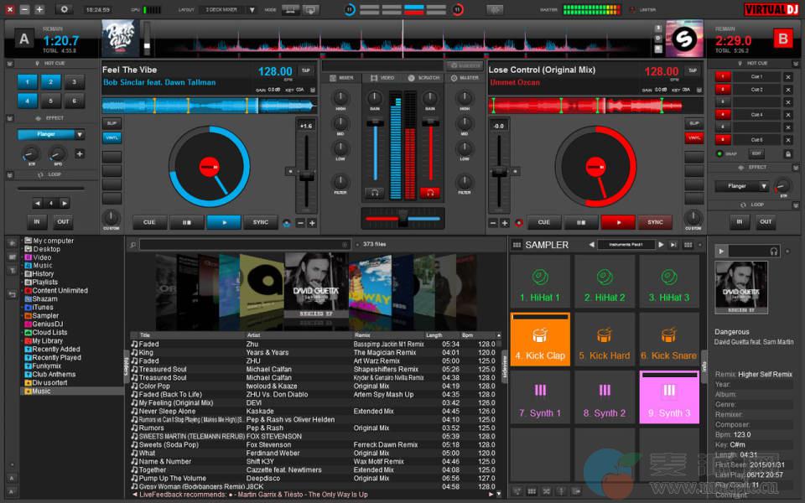Trigger the HiHat 2 sampler pad
This screenshot has height=503, width=805.
point(605,285)
